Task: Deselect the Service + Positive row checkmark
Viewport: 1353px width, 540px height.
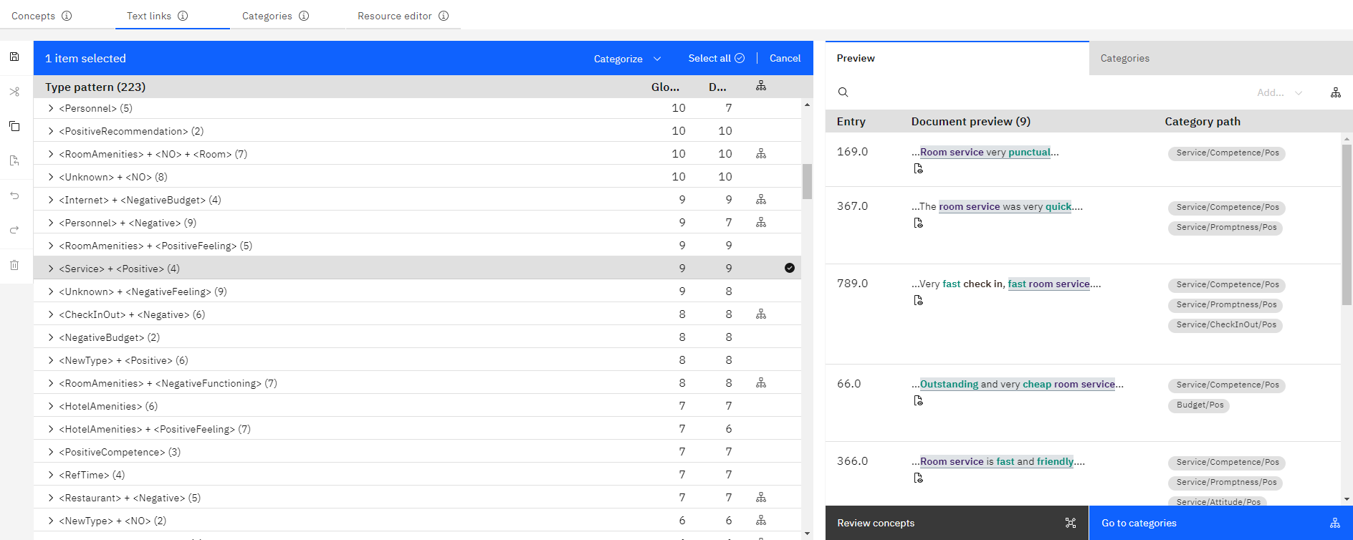Action: [790, 268]
